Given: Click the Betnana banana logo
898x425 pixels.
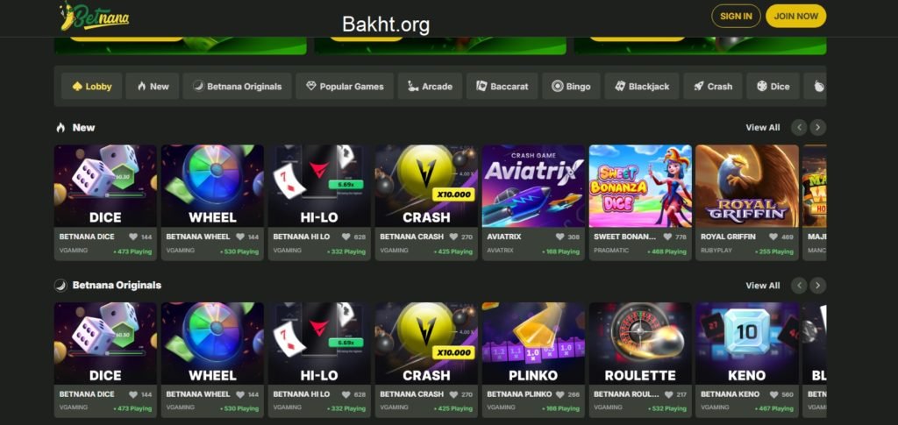Looking at the screenshot, I should point(95,17).
